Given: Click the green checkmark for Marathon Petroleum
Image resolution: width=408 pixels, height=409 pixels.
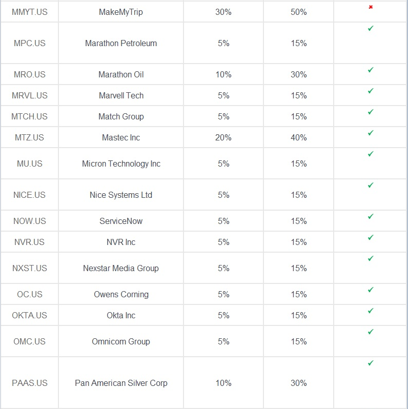Looking at the screenshot, I should (371, 28).
